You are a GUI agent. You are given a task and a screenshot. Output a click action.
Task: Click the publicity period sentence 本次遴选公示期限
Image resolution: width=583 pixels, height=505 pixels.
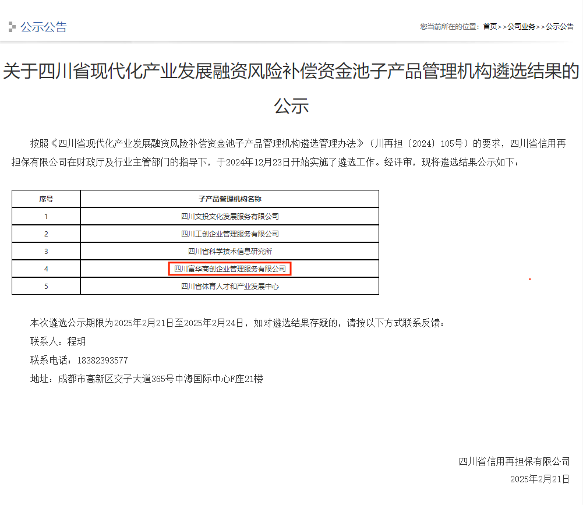[x=237, y=323]
